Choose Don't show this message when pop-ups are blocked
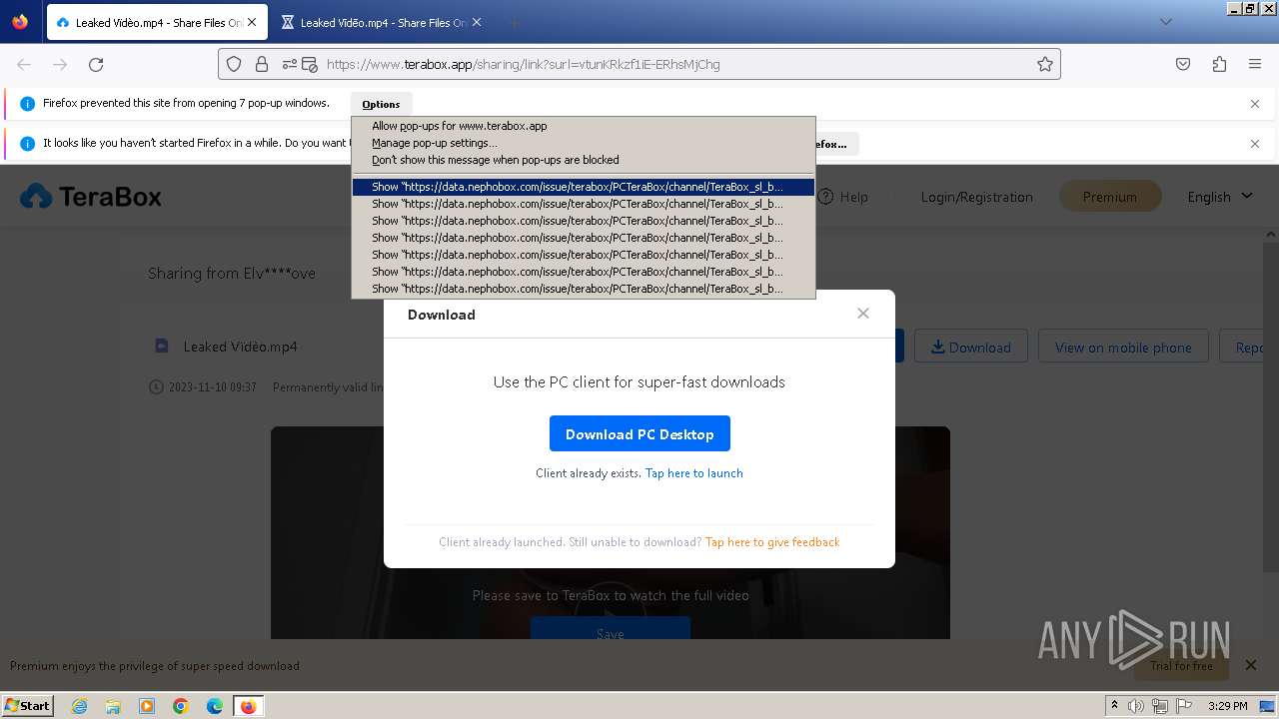The height and width of the screenshot is (719, 1279). tap(583, 160)
